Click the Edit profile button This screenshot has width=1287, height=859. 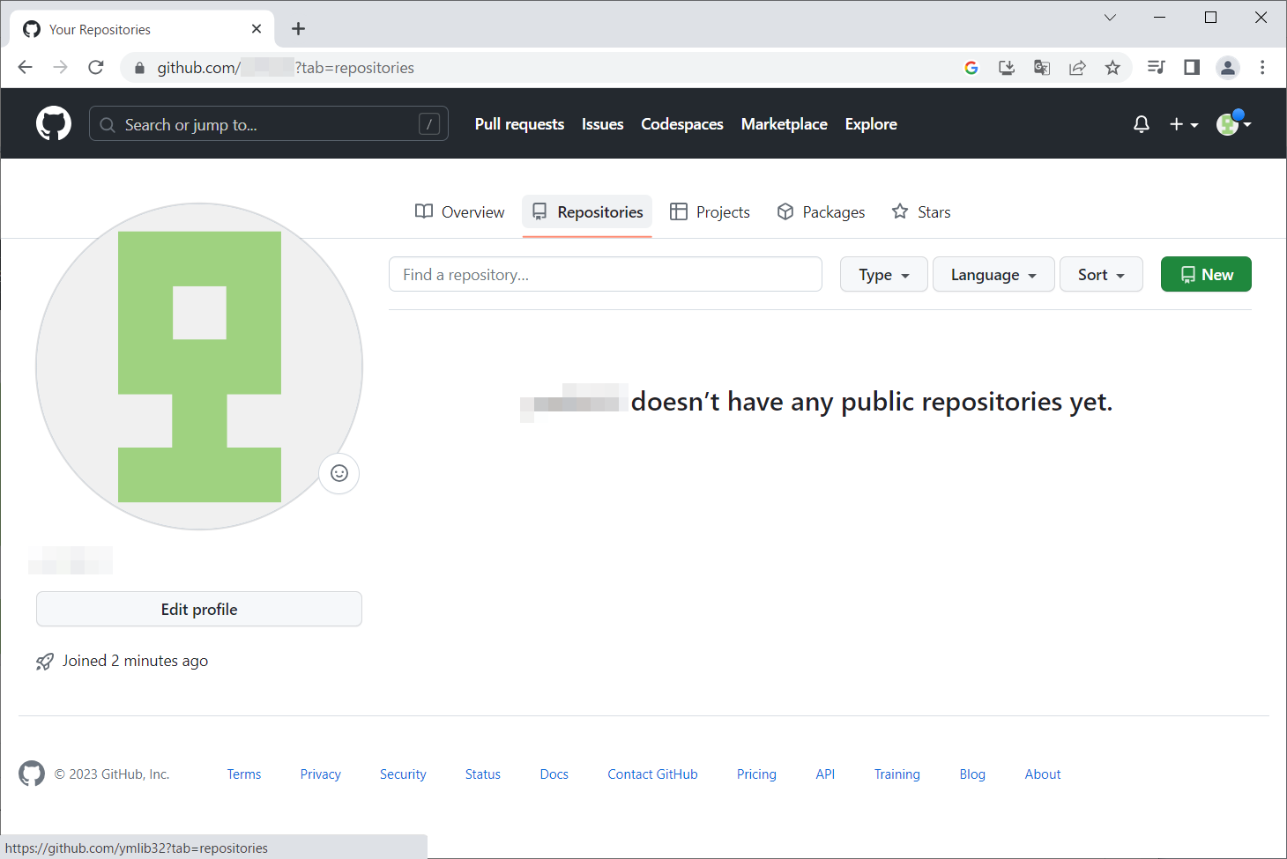199,610
